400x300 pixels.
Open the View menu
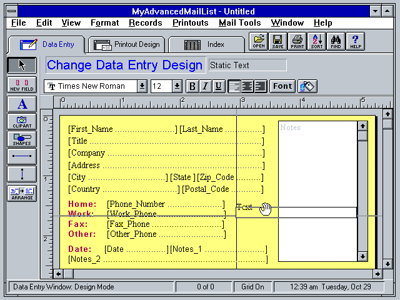pyautogui.click(x=71, y=23)
